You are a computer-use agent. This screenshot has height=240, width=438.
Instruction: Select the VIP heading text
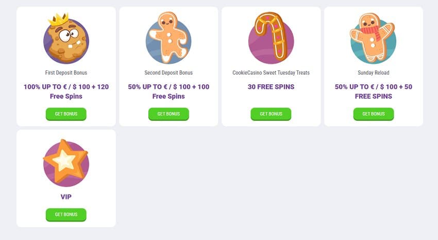[x=66, y=197]
